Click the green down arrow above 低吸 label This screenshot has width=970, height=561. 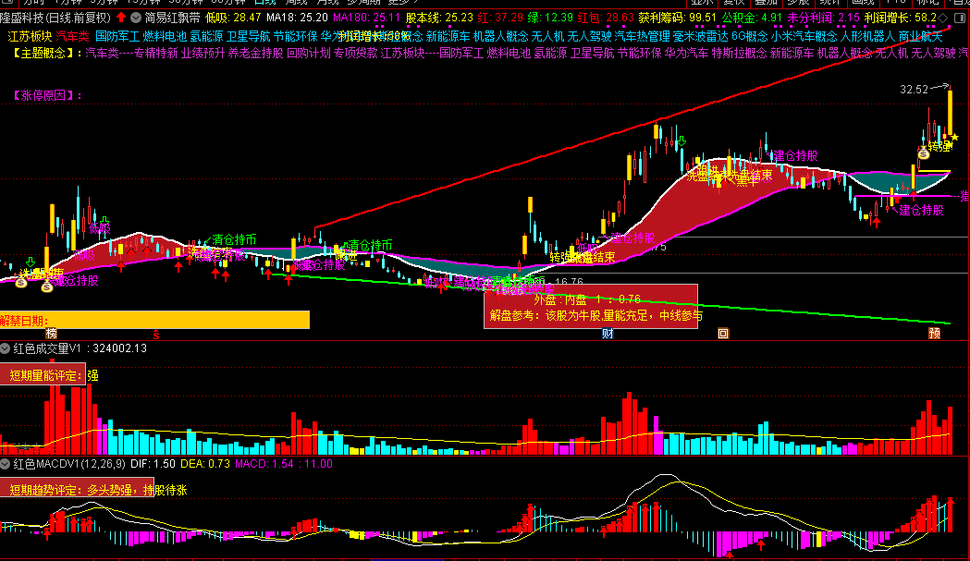coord(104,221)
